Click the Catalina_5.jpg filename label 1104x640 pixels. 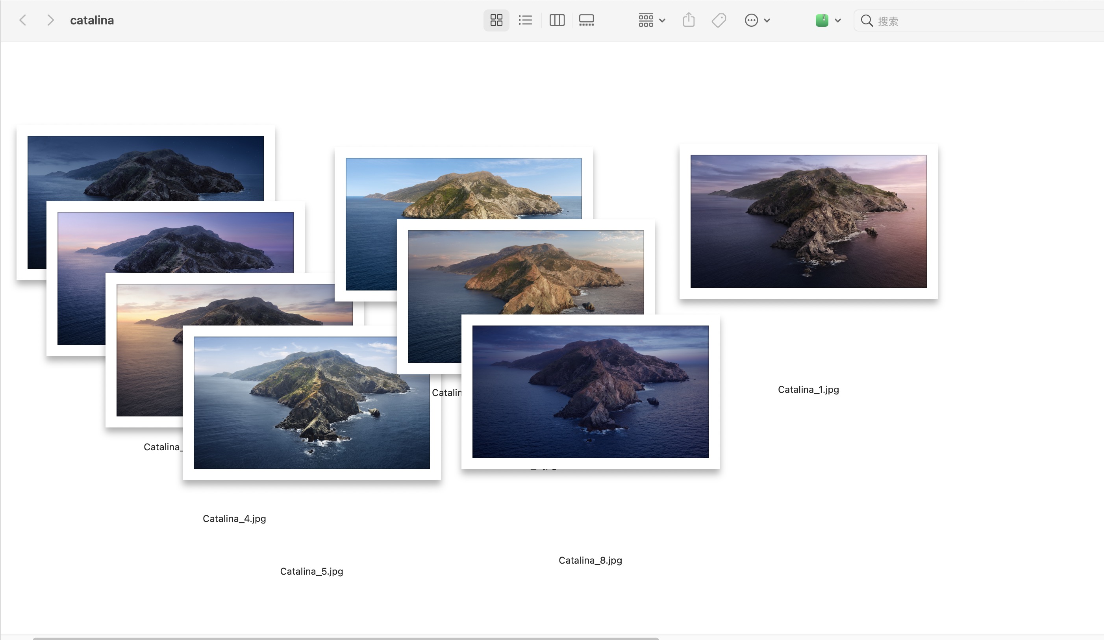(x=311, y=571)
